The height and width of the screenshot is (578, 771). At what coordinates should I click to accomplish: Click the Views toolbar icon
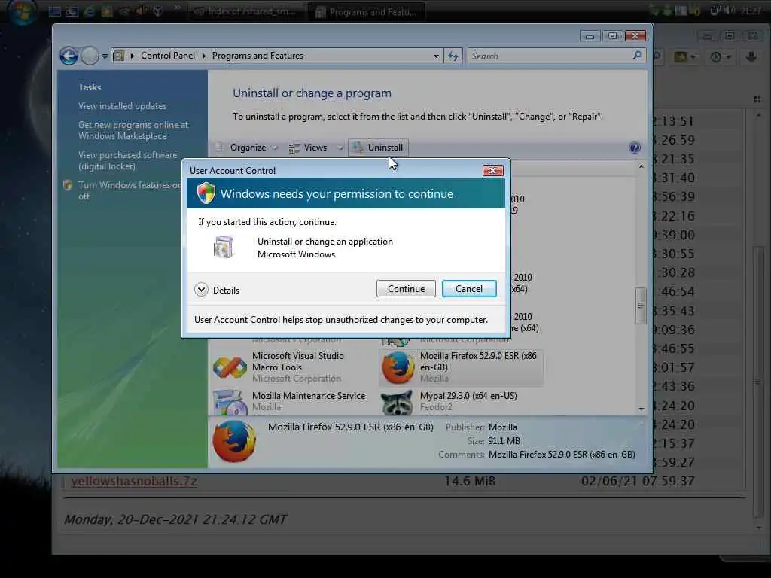(x=294, y=148)
